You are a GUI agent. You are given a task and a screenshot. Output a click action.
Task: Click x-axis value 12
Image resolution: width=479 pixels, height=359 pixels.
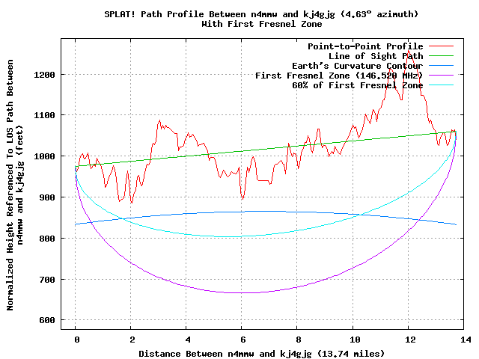pos(410,340)
